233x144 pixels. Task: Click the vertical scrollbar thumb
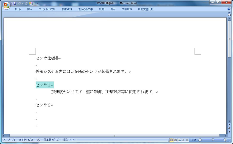(x=229, y=39)
